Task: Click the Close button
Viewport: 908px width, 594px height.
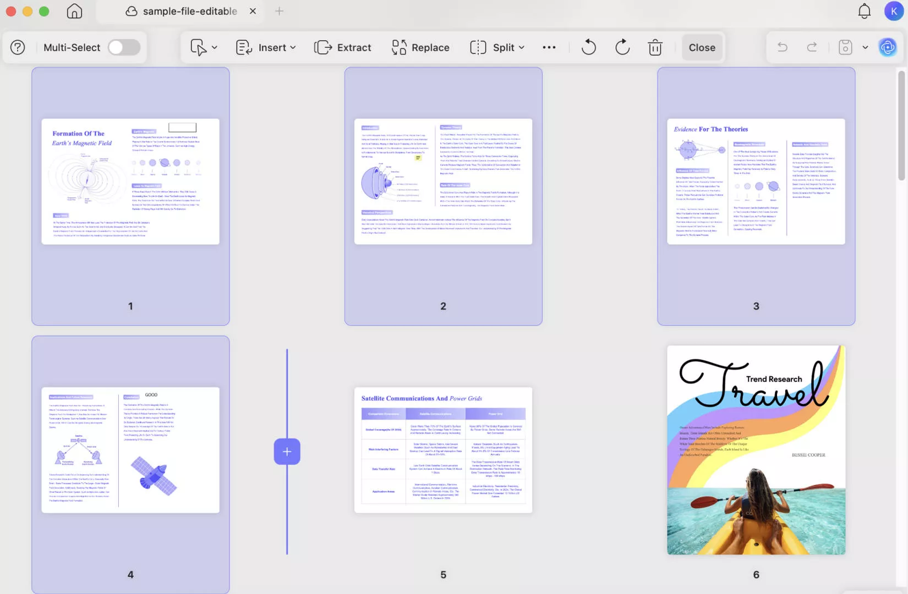Action: [702, 47]
